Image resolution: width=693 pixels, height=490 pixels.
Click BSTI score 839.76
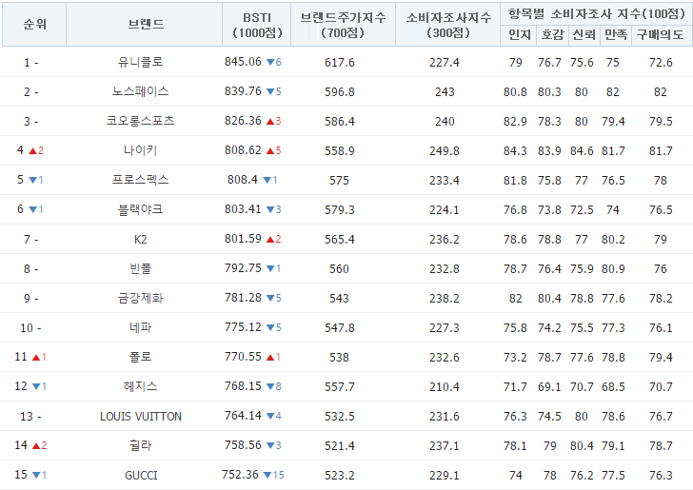243,91
